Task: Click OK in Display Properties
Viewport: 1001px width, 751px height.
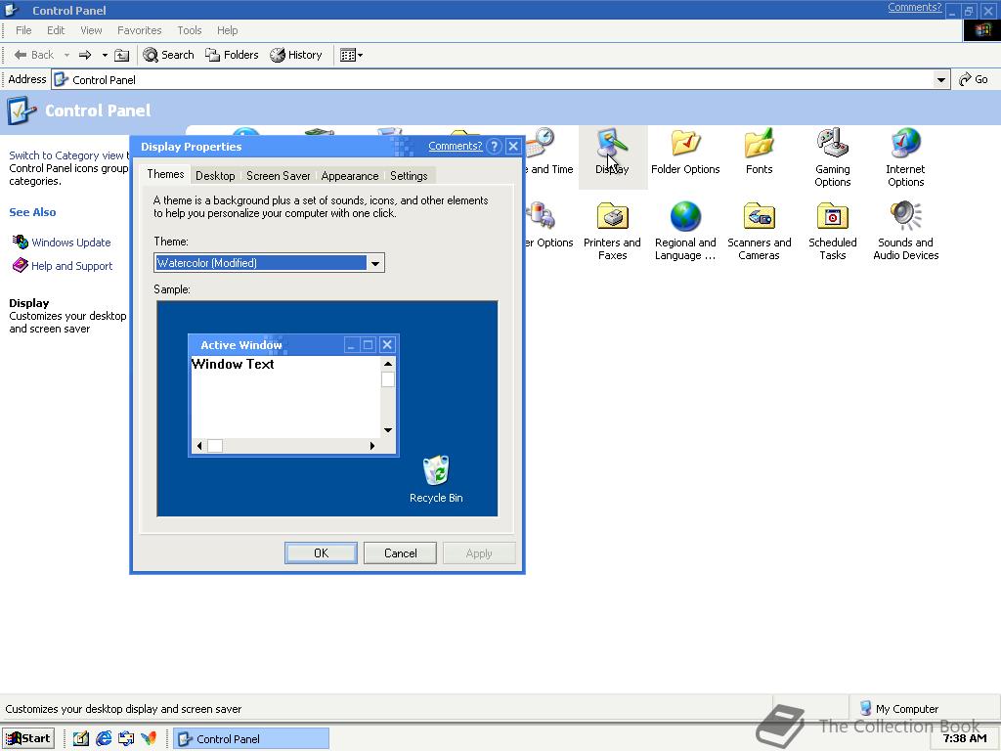Action: click(x=321, y=553)
